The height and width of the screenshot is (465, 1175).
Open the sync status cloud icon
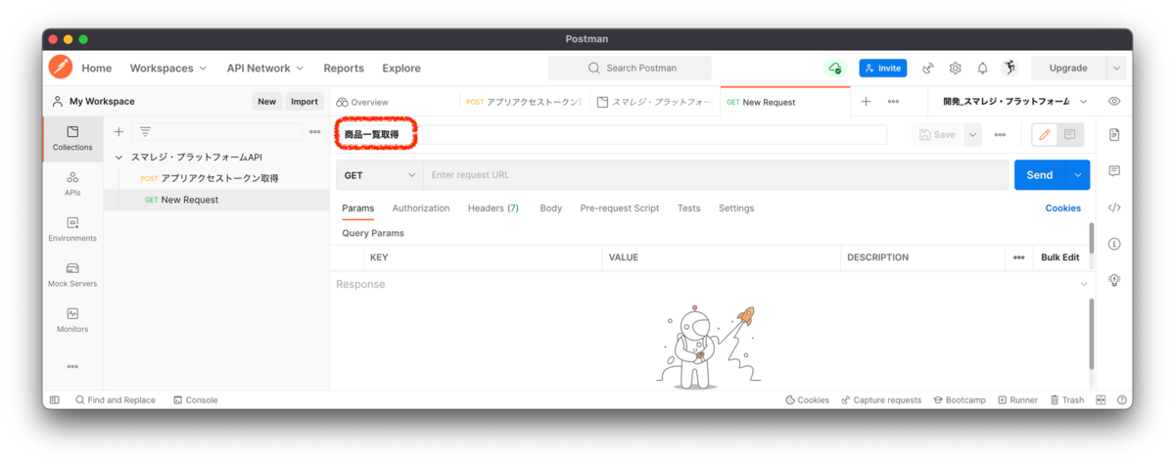click(x=834, y=68)
